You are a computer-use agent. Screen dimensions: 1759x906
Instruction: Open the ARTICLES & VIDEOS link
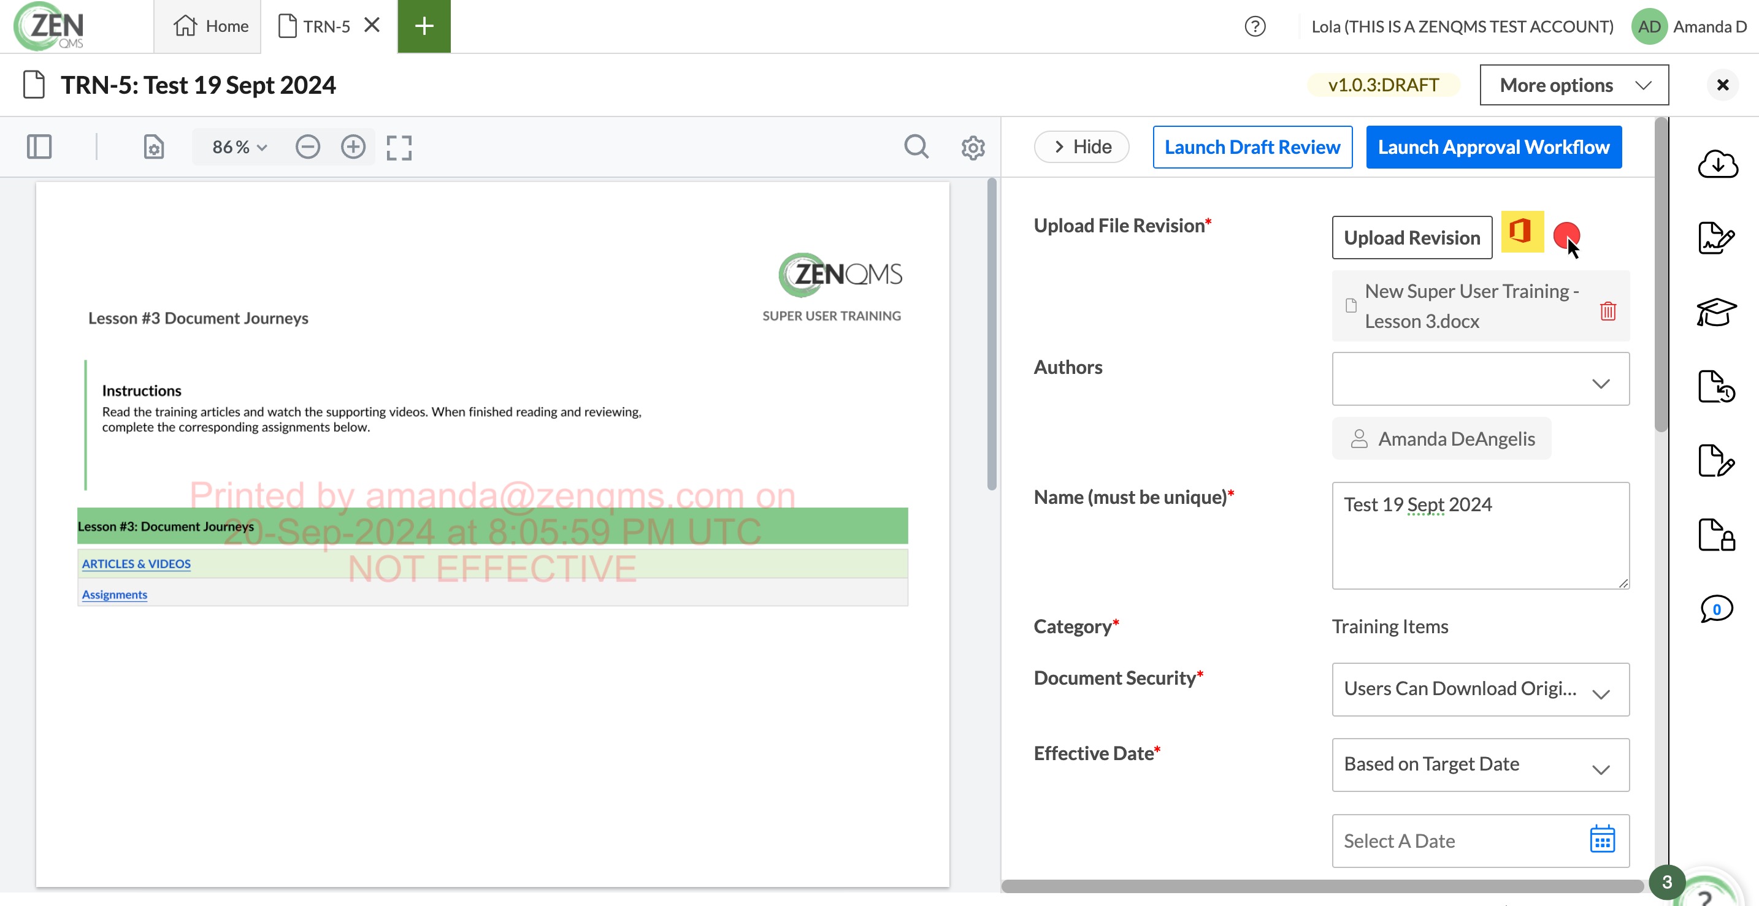coord(136,563)
